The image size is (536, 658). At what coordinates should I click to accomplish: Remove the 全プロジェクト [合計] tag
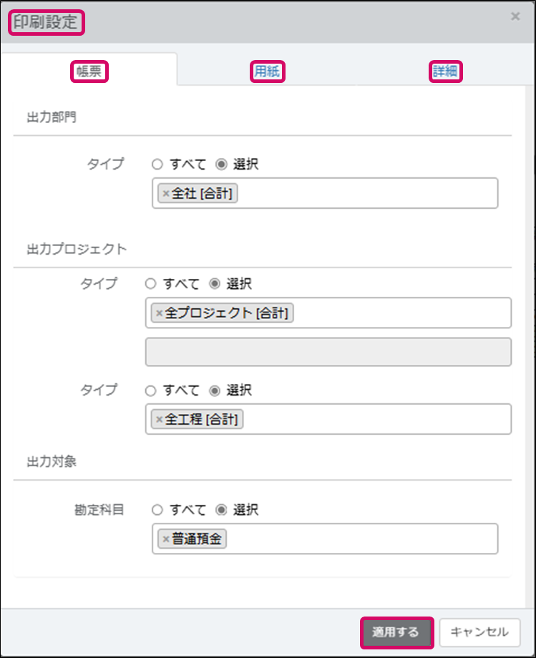[159, 313]
